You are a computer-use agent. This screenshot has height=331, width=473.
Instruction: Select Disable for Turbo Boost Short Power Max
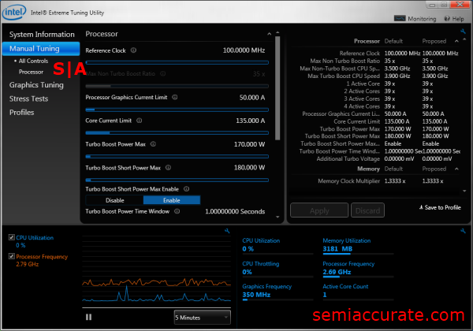pos(115,200)
